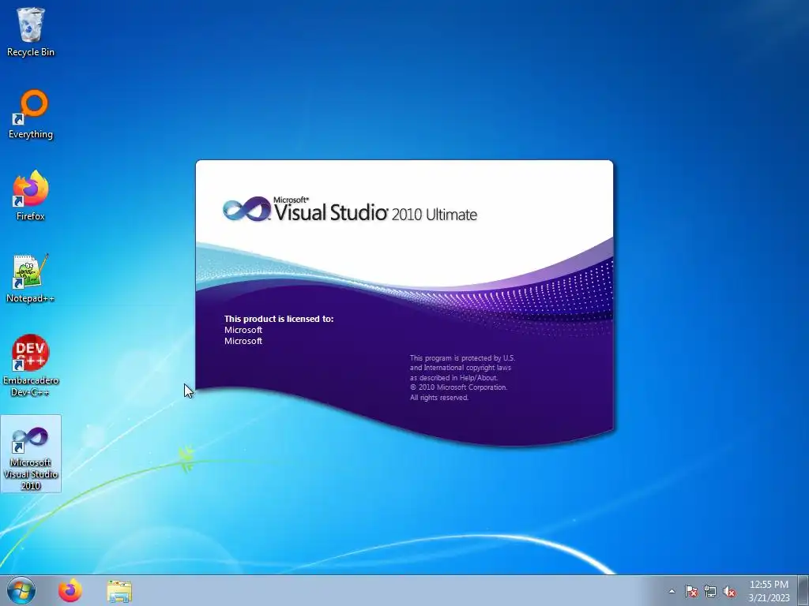This screenshot has width=809, height=606.
Task: Click the muted volume tray icon
Action: point(729,591)
